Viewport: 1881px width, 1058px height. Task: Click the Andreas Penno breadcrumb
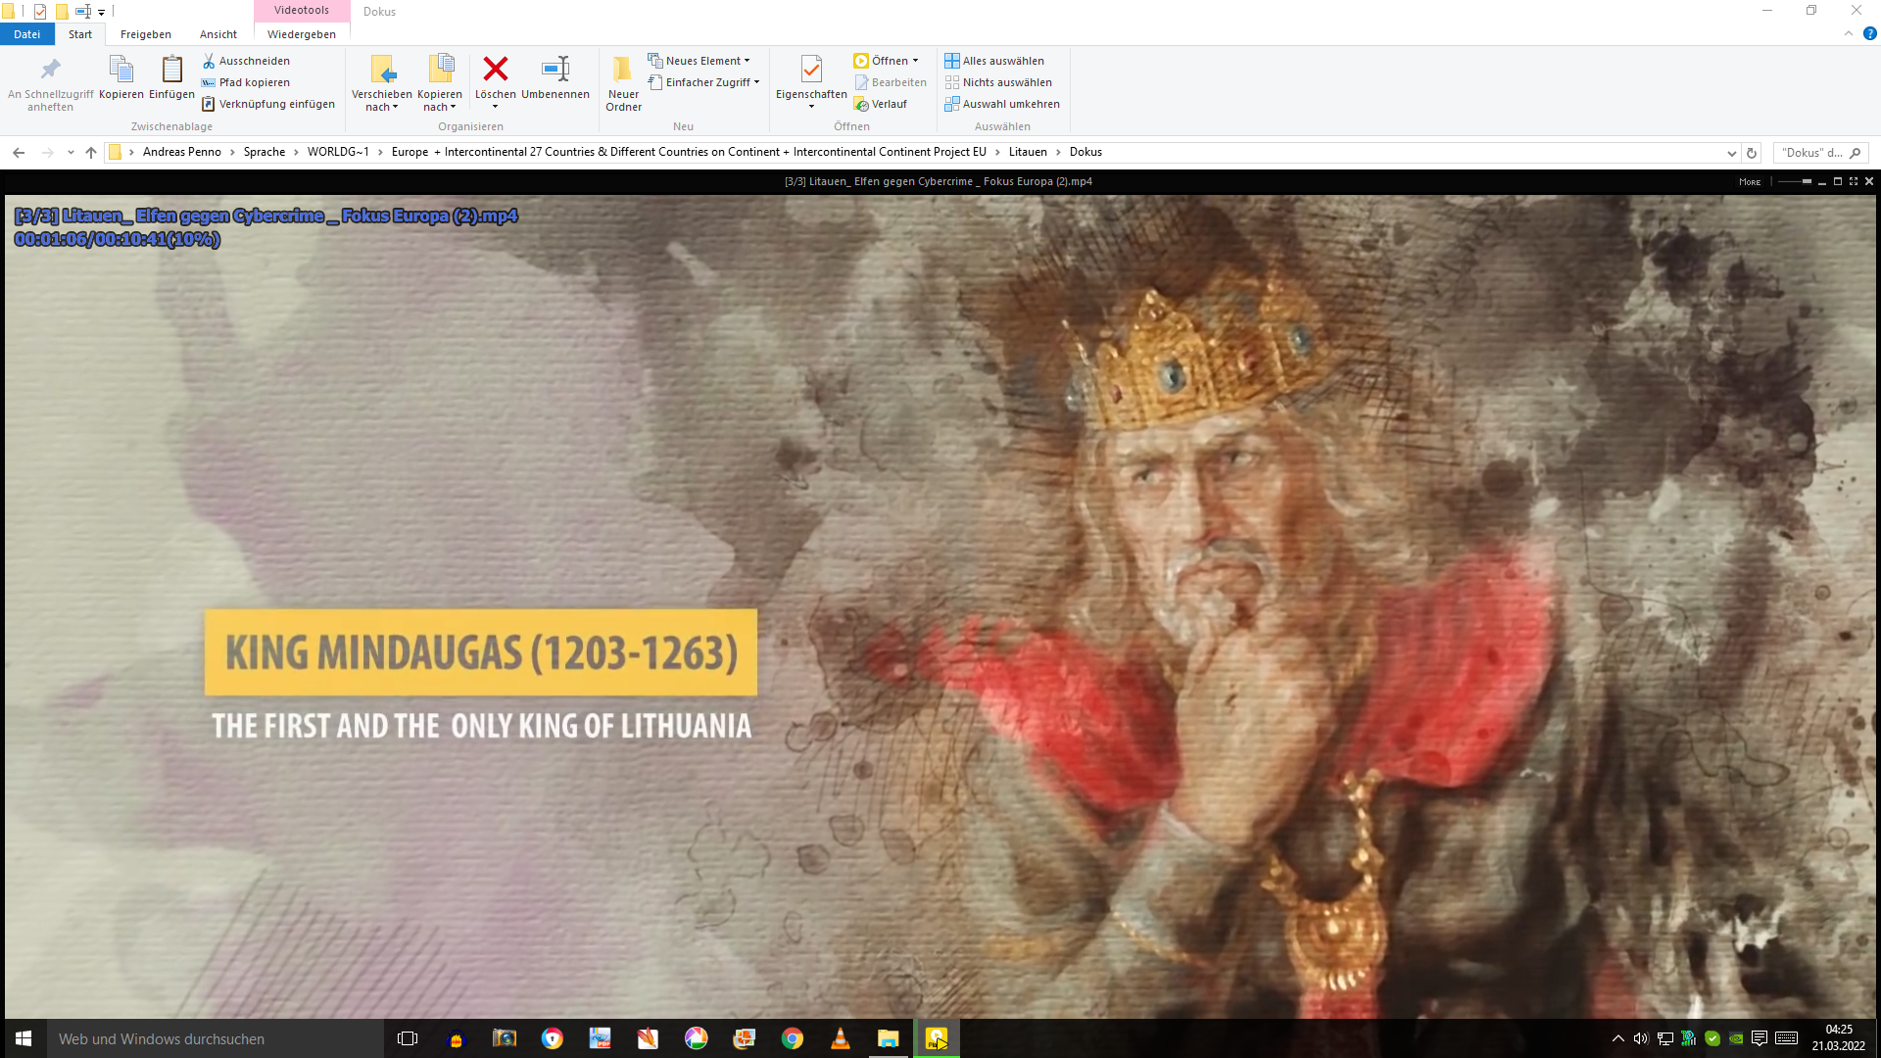(182, 152)
